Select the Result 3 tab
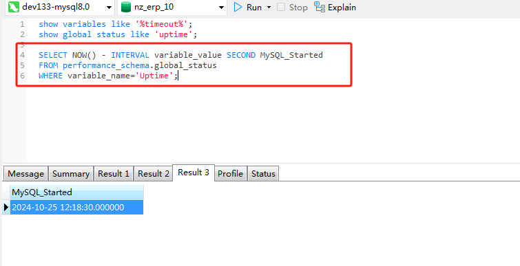This screenshot has height=266, width=520. pyautogui.click(x=194, y=173)
